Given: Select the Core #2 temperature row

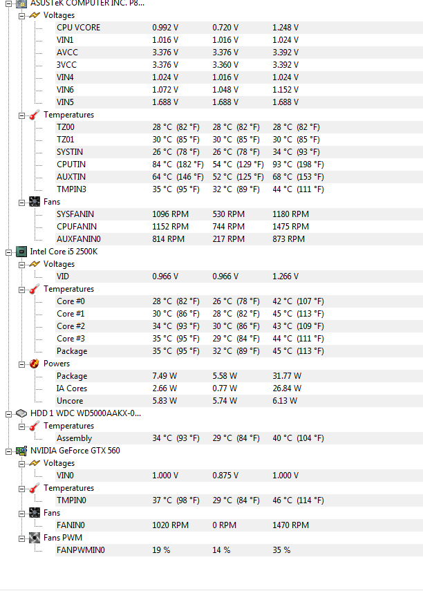Looking at the screenshot, I should pyautogui.click(x=239, y=326).
